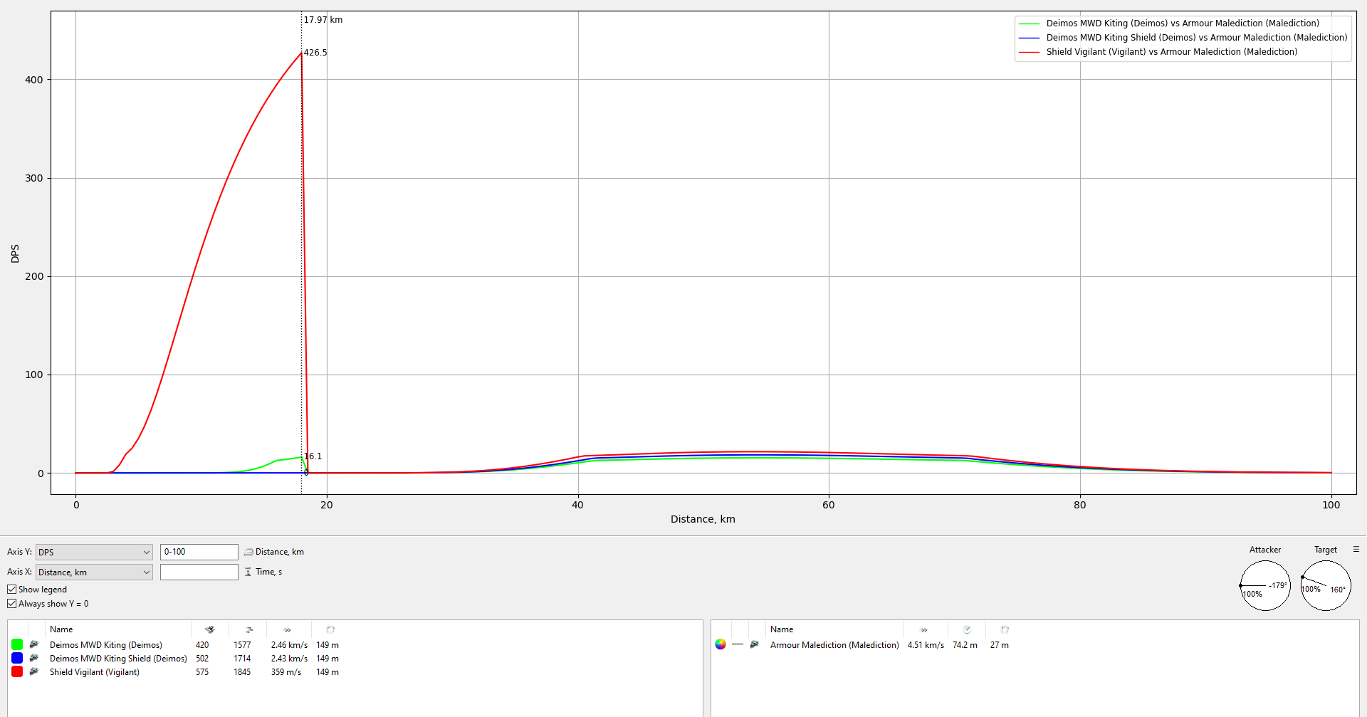The height and width of the screenshot is (717, 1367).
Task: Click the empty Time, s input field
Action: coord(199,572)
